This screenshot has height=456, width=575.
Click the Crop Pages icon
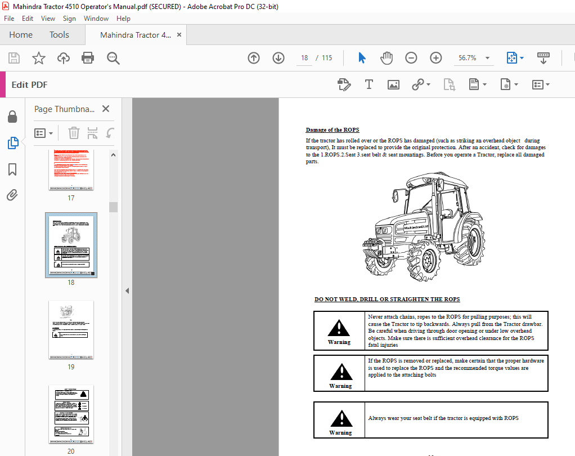pos(449,85)
